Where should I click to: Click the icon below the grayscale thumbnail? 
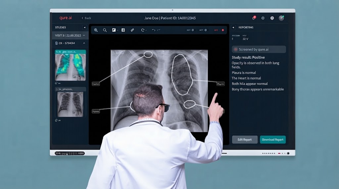[56, 120]
